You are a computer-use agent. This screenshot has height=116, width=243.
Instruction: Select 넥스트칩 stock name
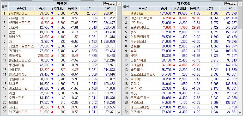tap(137, 102)
